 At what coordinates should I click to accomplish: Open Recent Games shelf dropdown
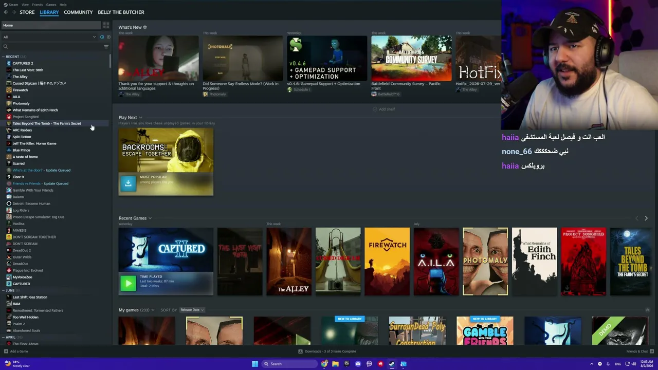click(150, 218)
